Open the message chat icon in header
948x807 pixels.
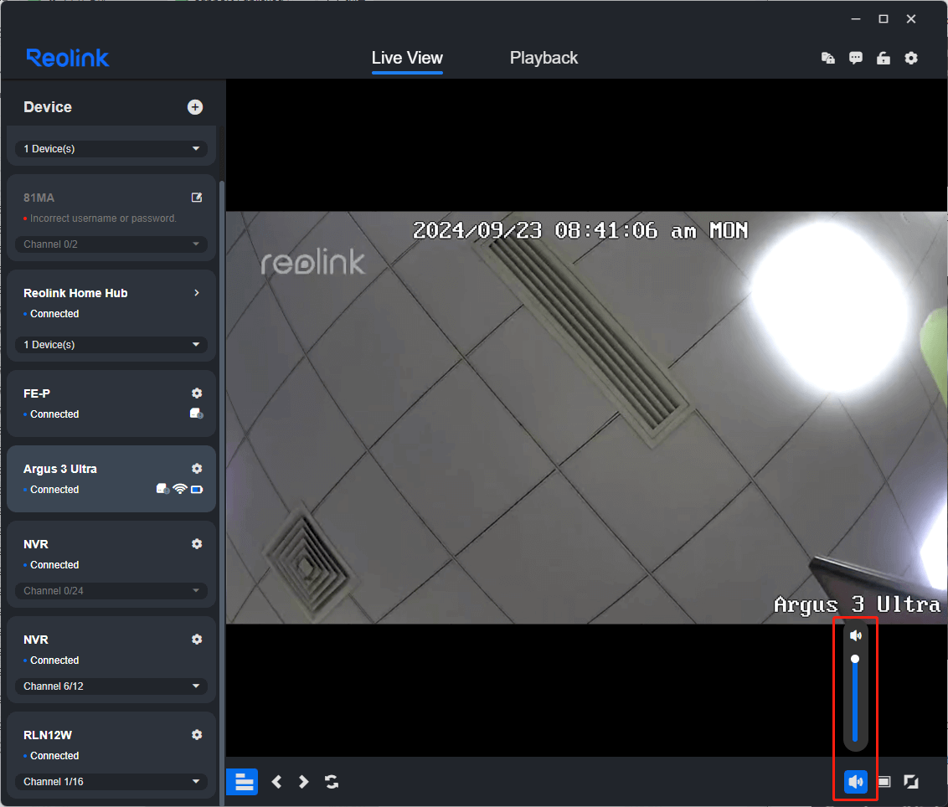coord(856,58)
